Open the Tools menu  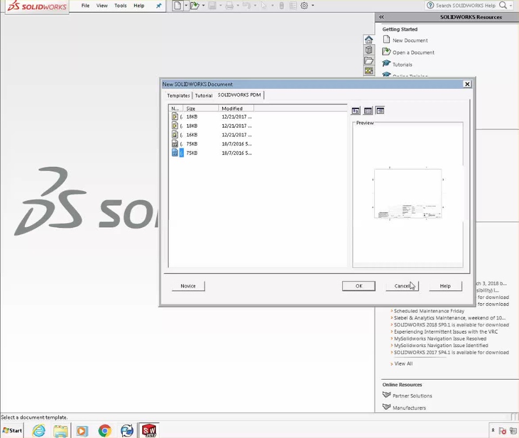[121, 5]
